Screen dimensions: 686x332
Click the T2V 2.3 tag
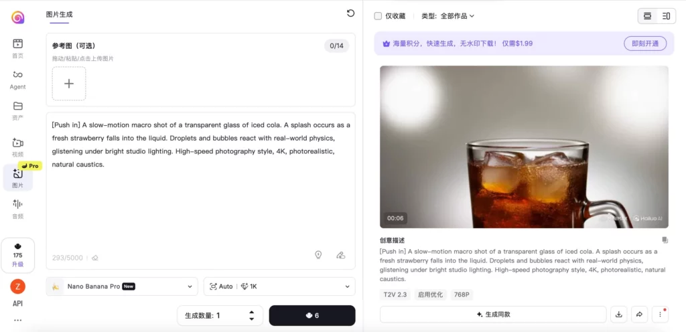point(395,295)
